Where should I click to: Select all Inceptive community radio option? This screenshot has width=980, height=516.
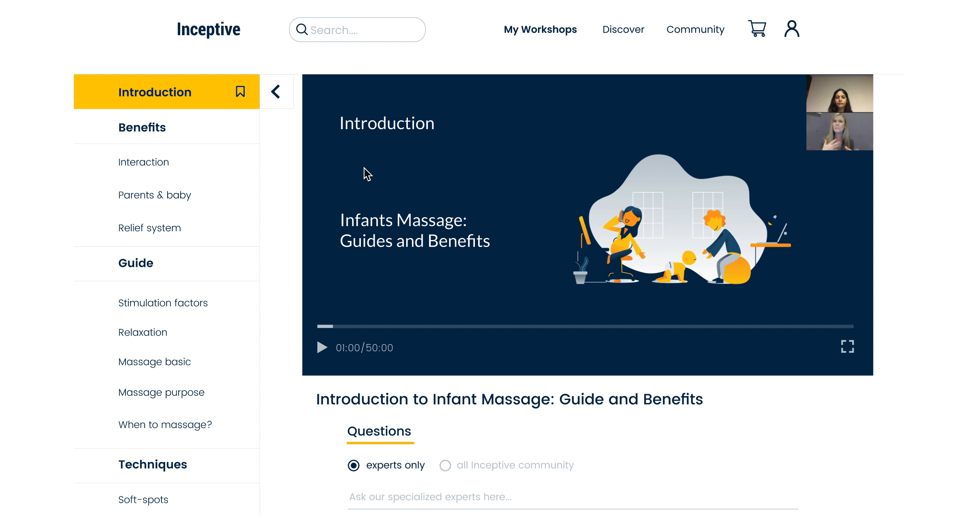pyautogui.click(x=445, y=465)
